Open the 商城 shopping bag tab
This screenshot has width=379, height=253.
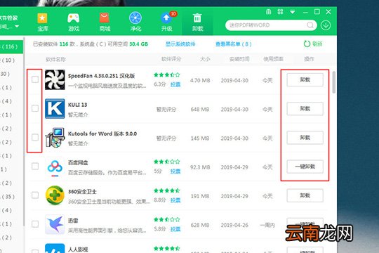(105, 22)
